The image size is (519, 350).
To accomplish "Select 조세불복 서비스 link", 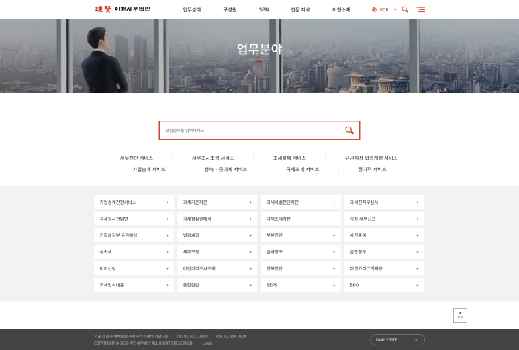I will point(289,158).
